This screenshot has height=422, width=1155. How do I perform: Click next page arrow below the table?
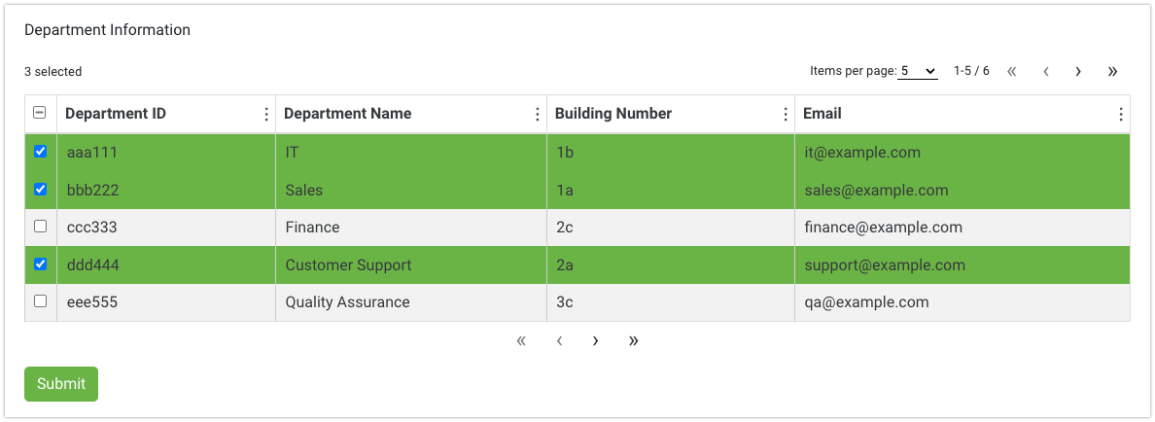[x=595, y=341]
